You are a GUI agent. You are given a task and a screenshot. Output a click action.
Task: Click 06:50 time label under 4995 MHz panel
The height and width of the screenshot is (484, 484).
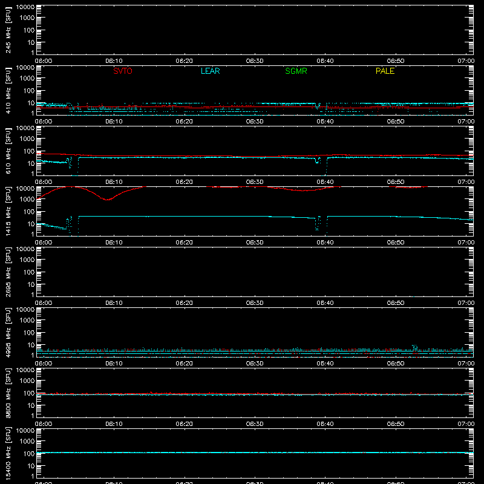pos(396,364)
